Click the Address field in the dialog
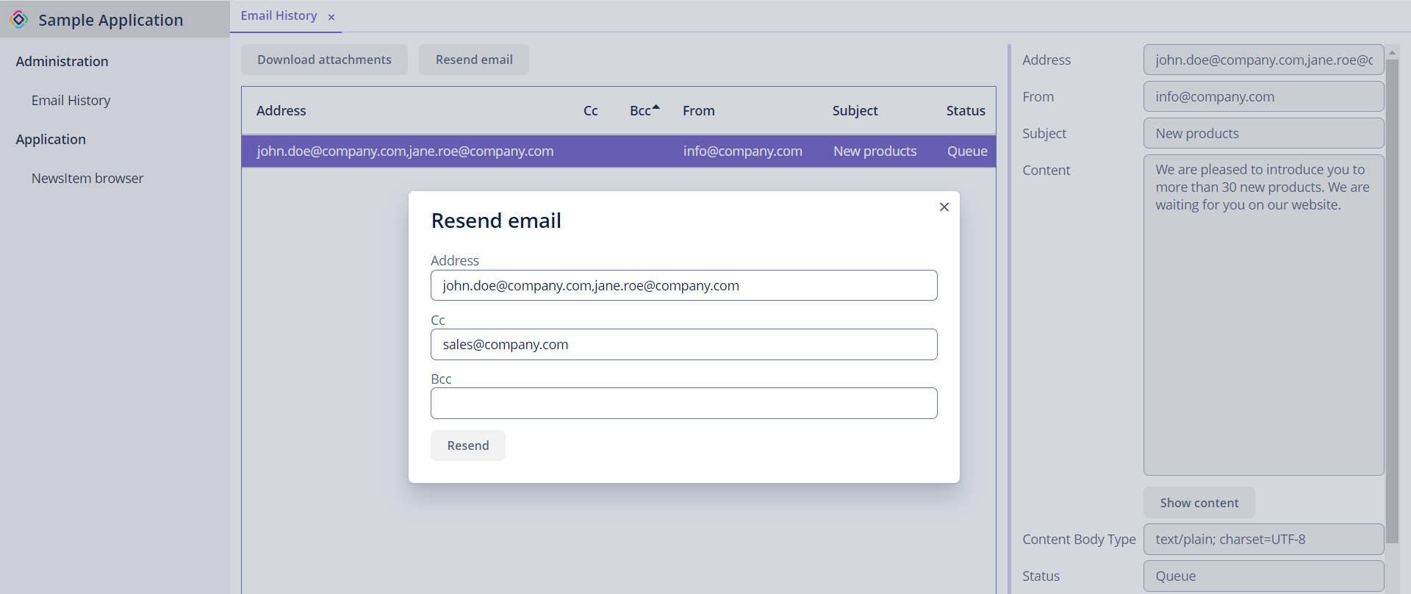1411x594 pixels. 683,286
